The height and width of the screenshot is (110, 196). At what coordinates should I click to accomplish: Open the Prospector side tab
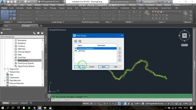pyautogui.click(x=46, y=39)
